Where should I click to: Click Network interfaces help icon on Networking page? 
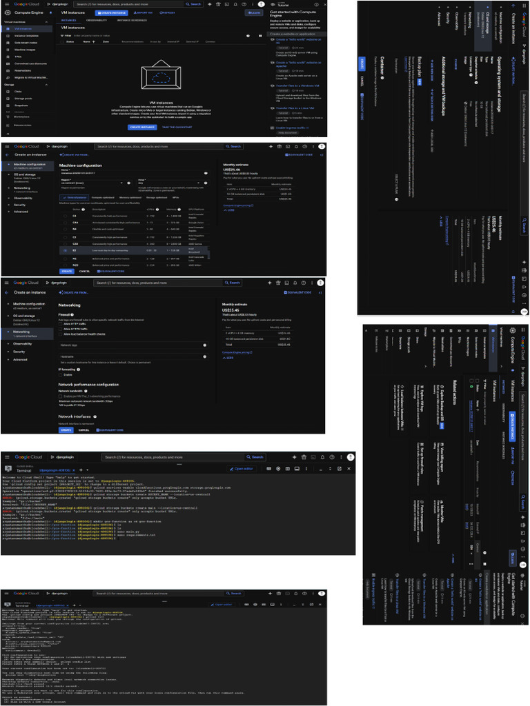point(95,416)
